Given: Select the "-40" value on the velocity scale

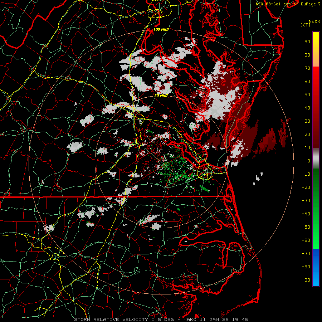Looking at the screenshot, I should pyautogui.click(x=306, y=214).
